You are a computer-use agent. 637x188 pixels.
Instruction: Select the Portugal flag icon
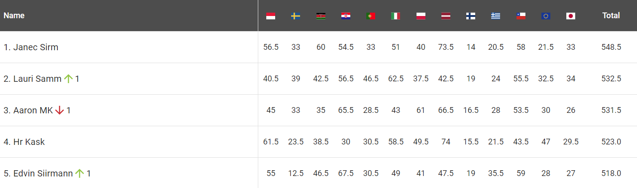370,16
